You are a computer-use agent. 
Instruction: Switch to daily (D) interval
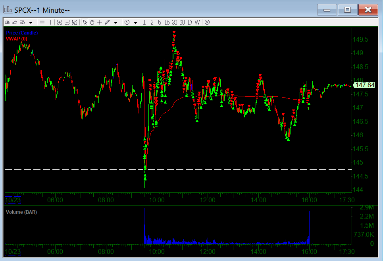[190, 23]
